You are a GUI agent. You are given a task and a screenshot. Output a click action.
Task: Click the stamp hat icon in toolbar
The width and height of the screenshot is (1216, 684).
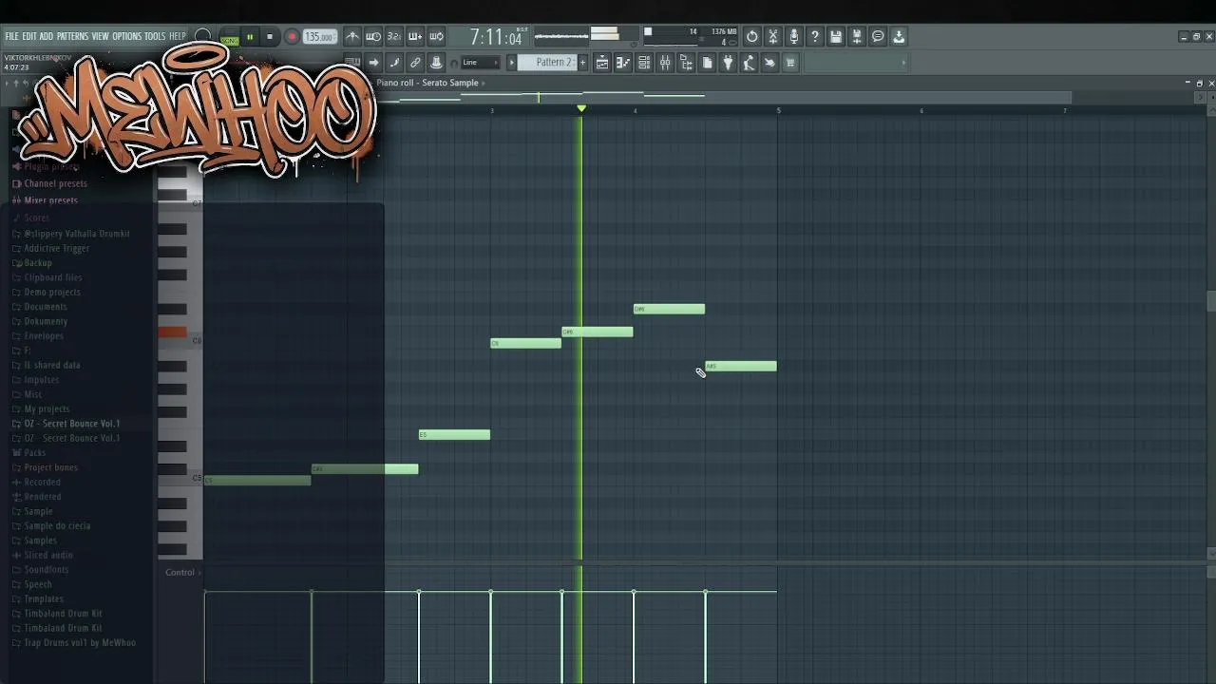coord(436,63)
